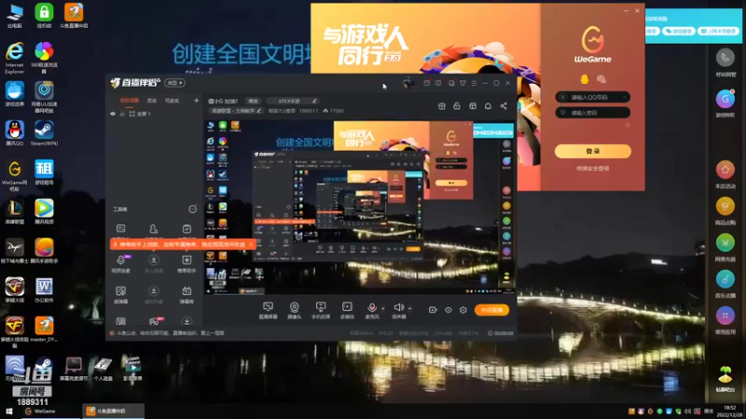746x419 pixels.
Task: Open Steam(WIN) desktop icon
Action: click(44, 133)
